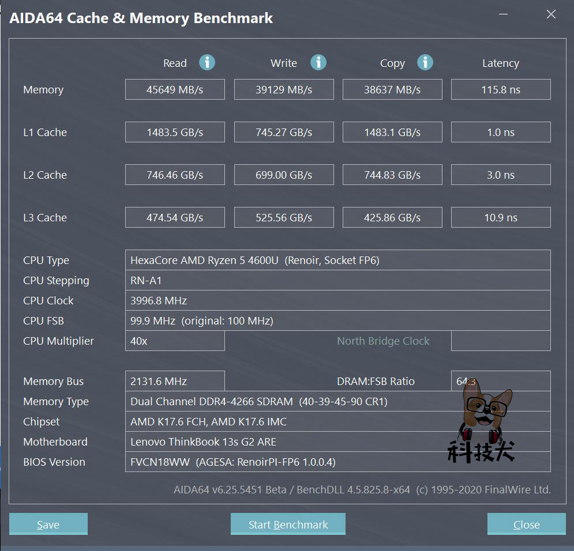Image resolution: width=574 pixels, height=551 pixels.
Task: Click BIOS Version value FVCN18WW
Action: tap(338, 462)
